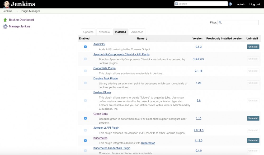Viewport: 264px width, 155px height.
Task: Click the search help question mark icon
Action: coord(230,4)
